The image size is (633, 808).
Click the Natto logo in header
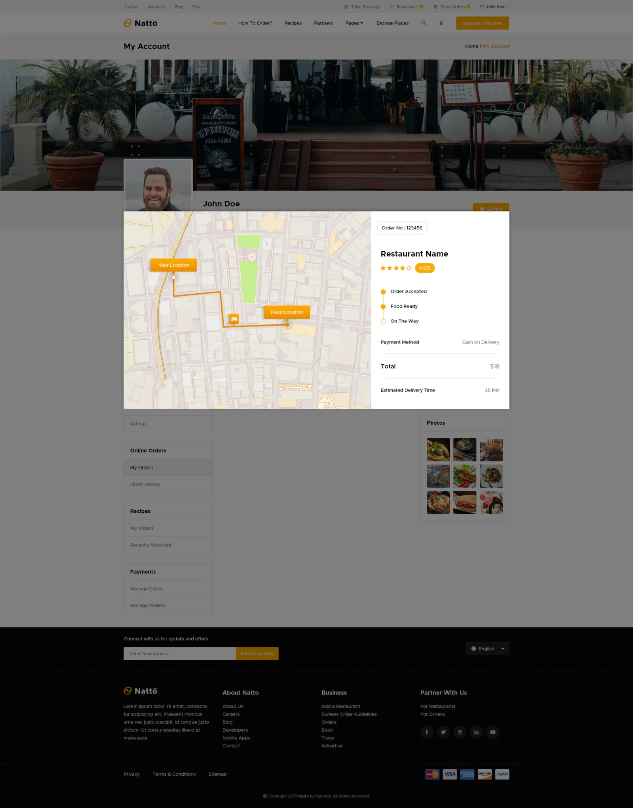tap(140, 23)
